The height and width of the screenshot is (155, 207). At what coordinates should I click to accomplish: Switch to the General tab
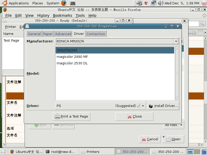click(34, 34)
